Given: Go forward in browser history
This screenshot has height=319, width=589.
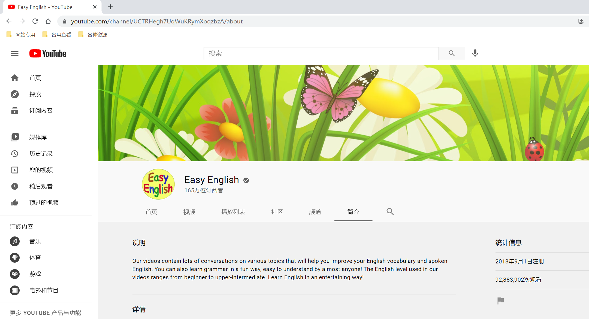Looking at the screenshot, I should 22,21.
